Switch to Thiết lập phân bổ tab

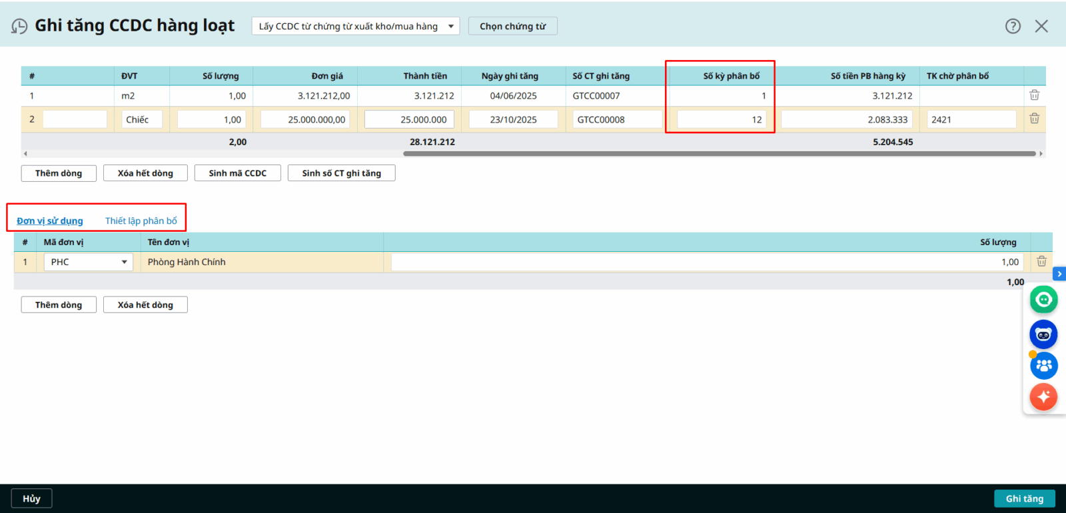point(141,221)
